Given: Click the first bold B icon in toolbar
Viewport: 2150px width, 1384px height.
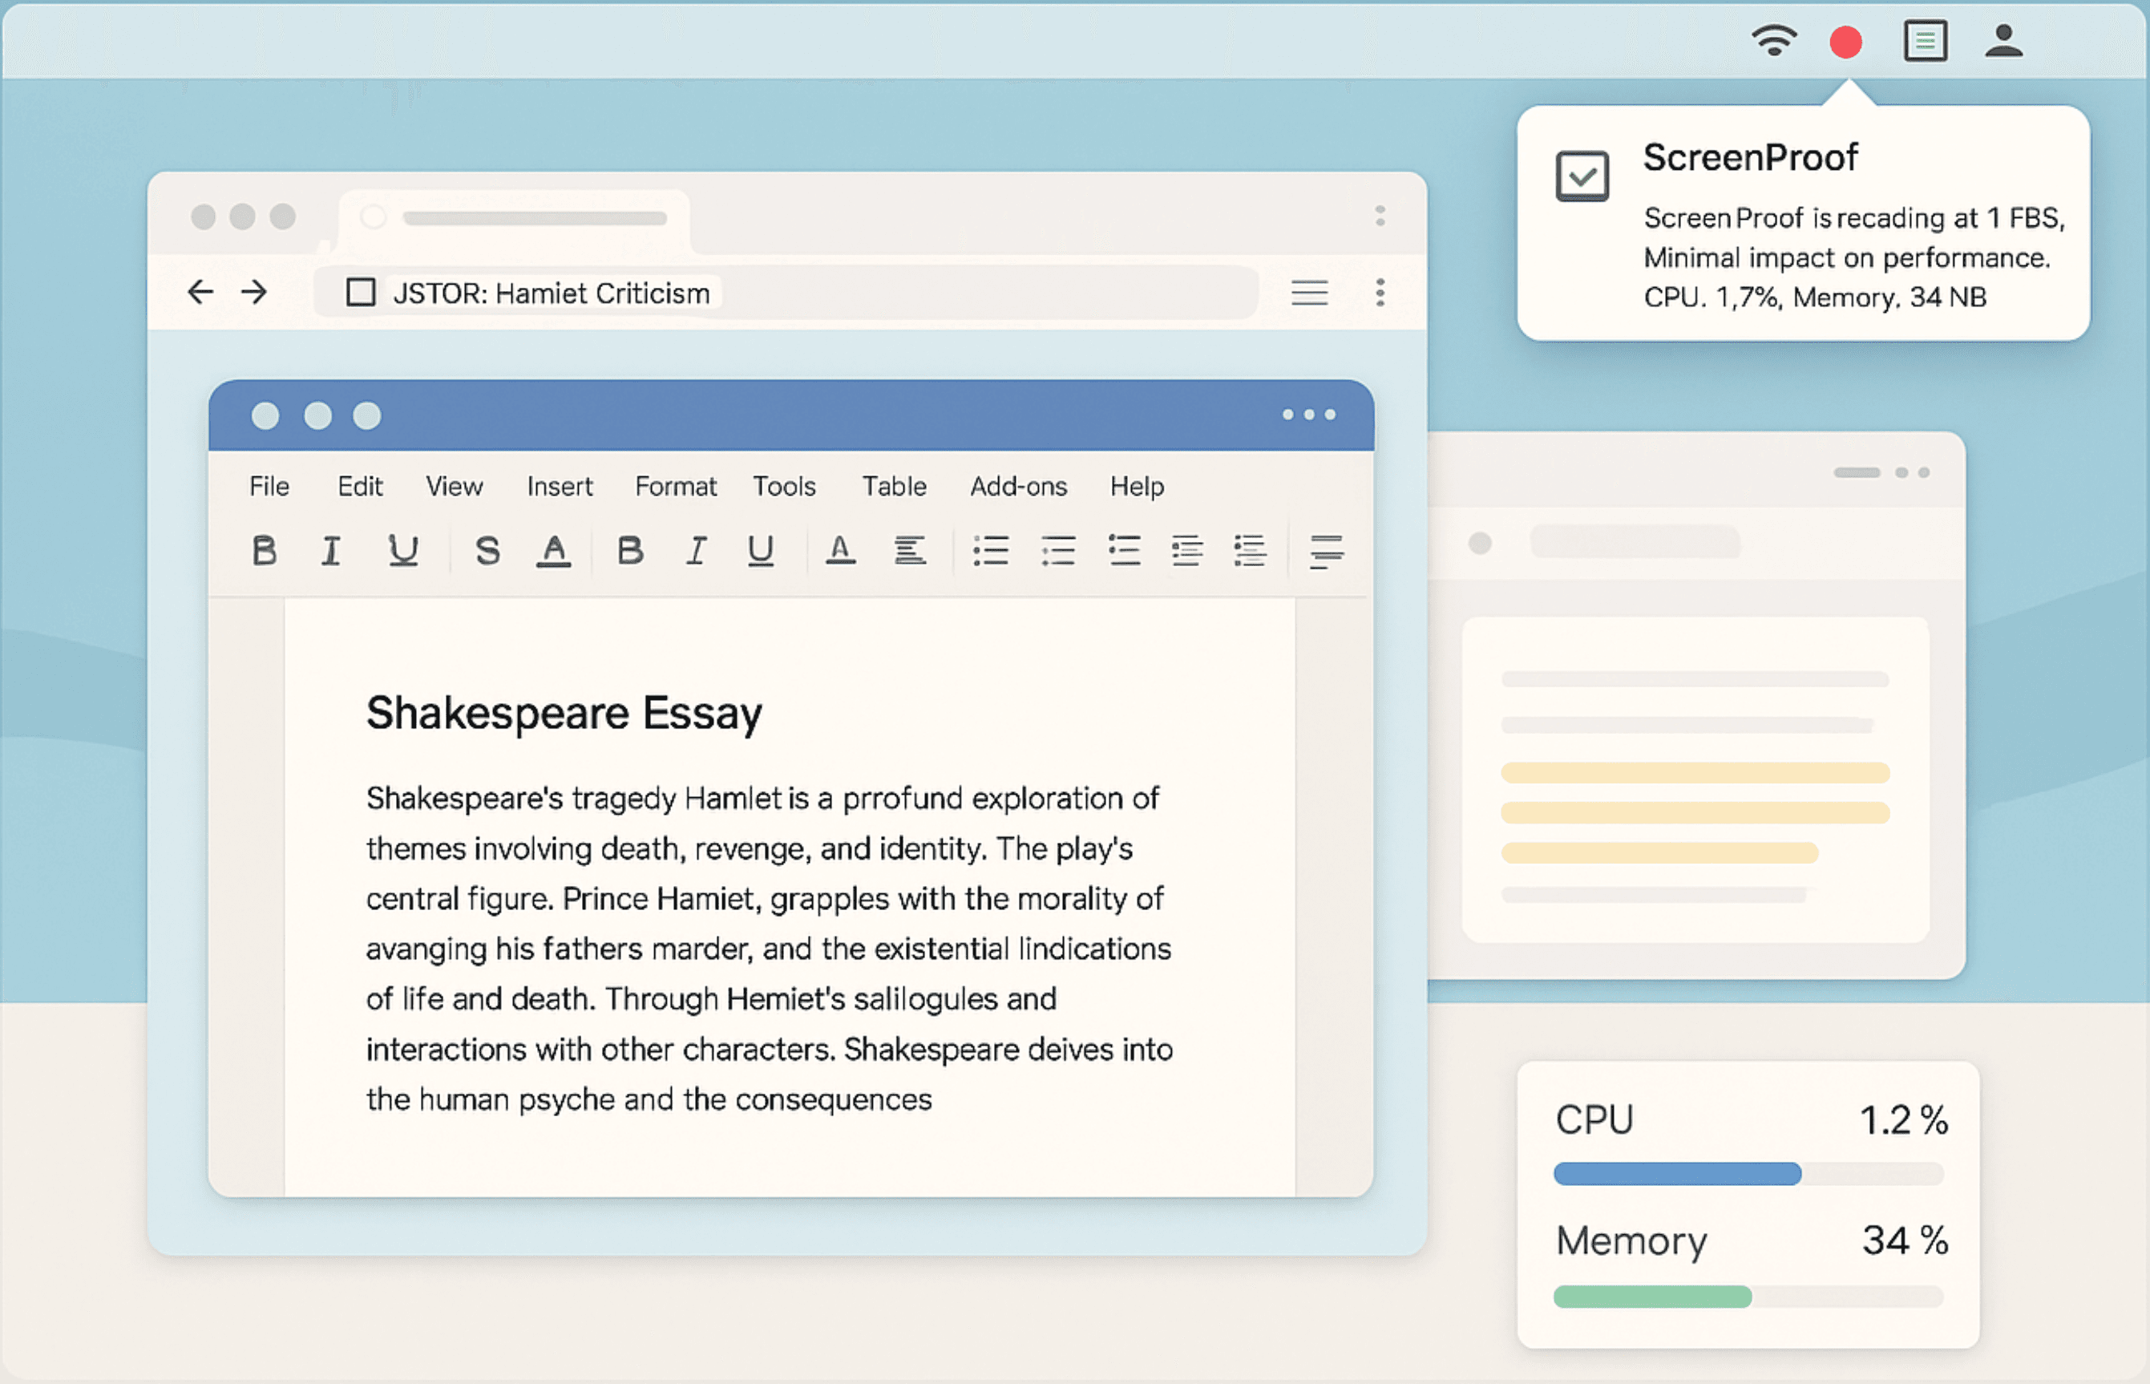Looking at the screenshot, I should pyautogui.click(x=265, y=550).
